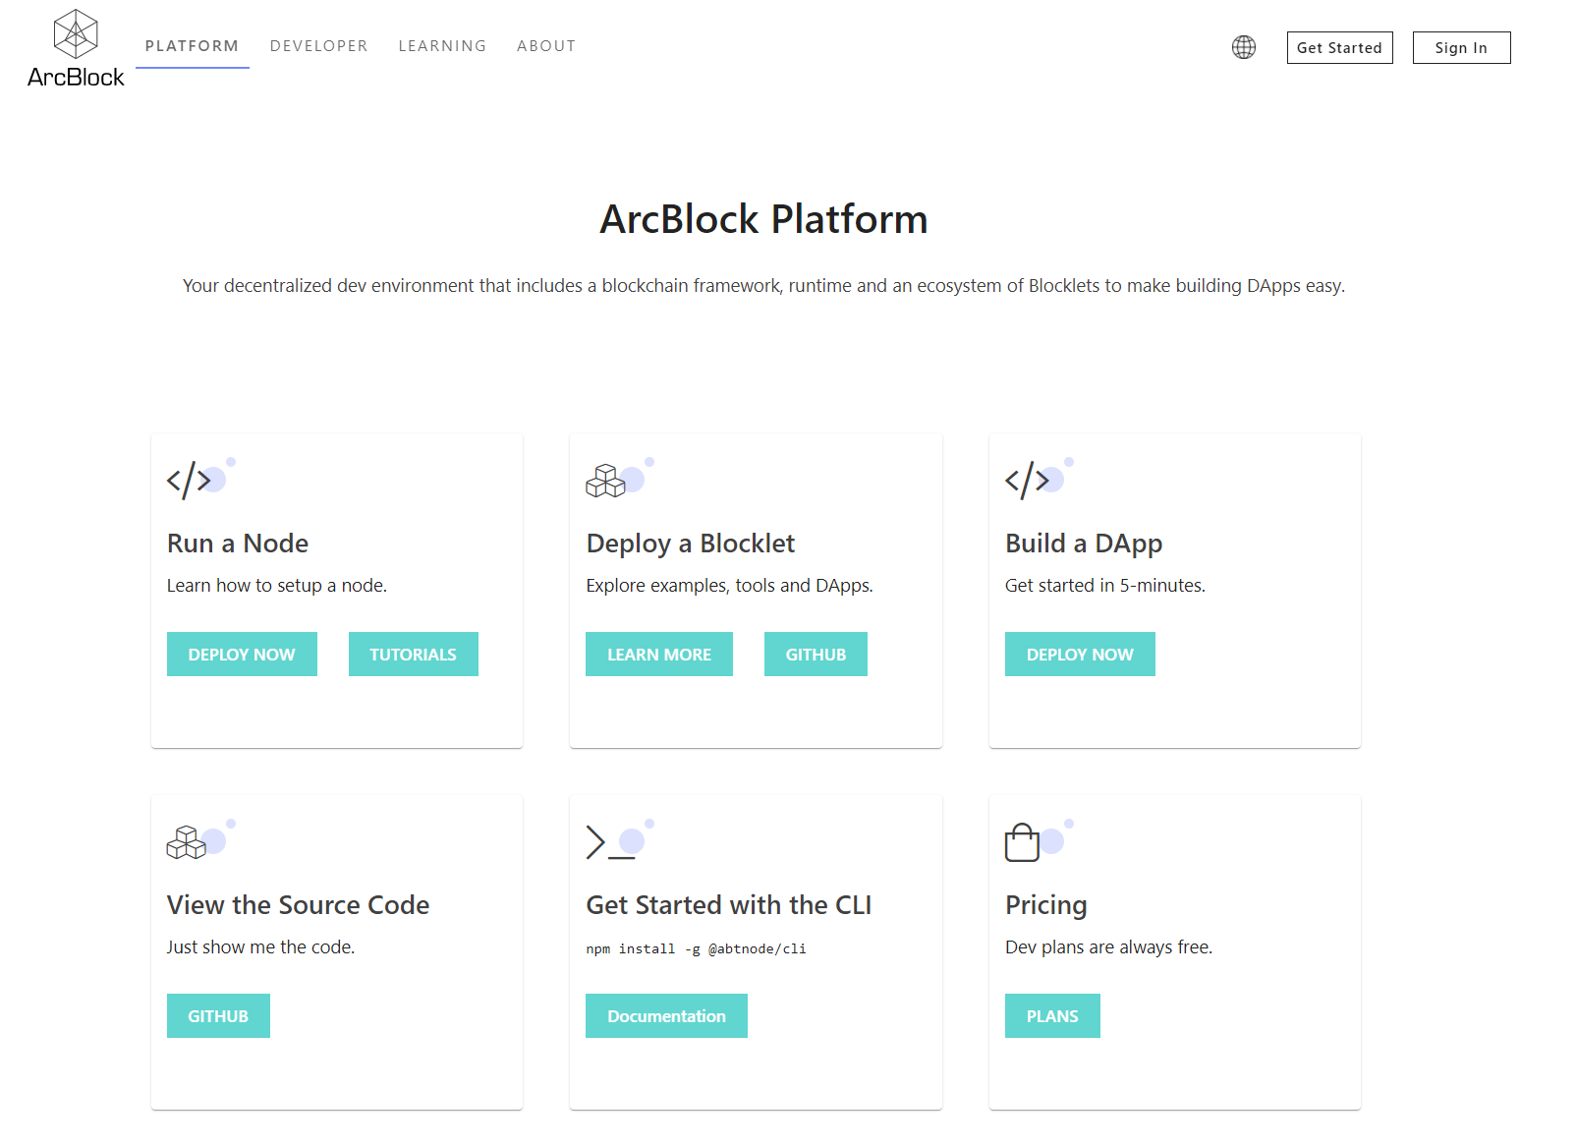Click Deploy Now under Run a Node

tap(242, 655)
